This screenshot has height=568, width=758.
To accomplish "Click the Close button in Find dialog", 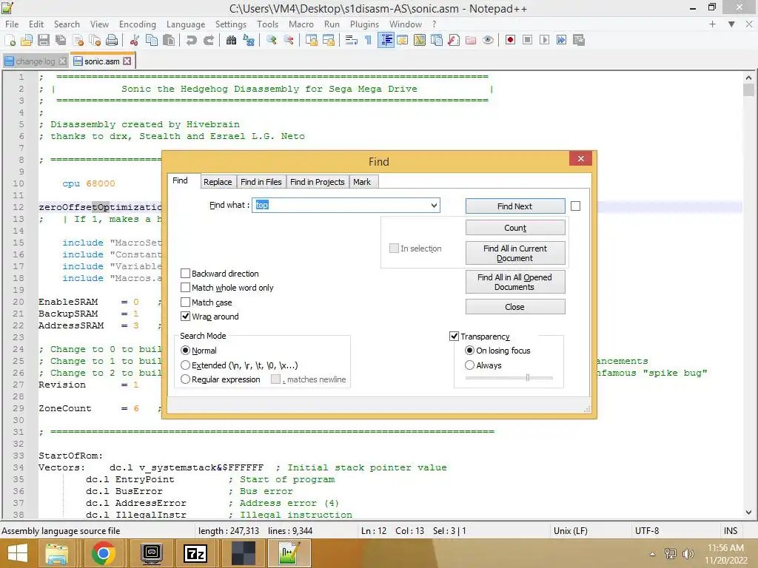I will pos(515,307).
